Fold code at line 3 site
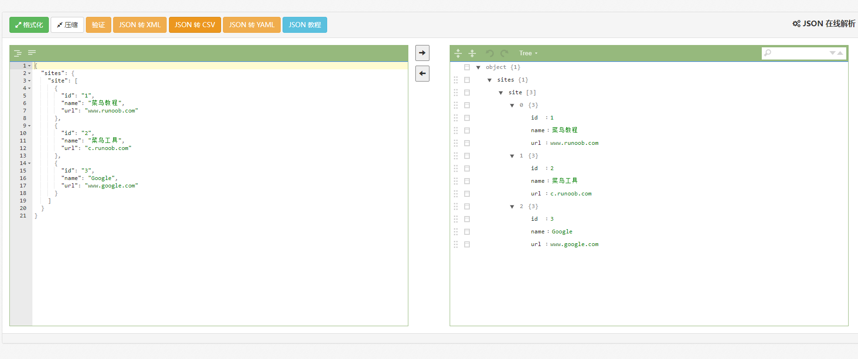This screenshot has width=858, height=359. tap(30, 81)
